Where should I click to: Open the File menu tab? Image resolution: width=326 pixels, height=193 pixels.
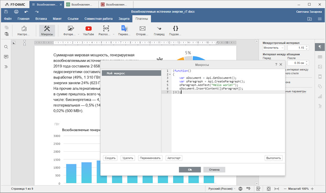(8, 19)
